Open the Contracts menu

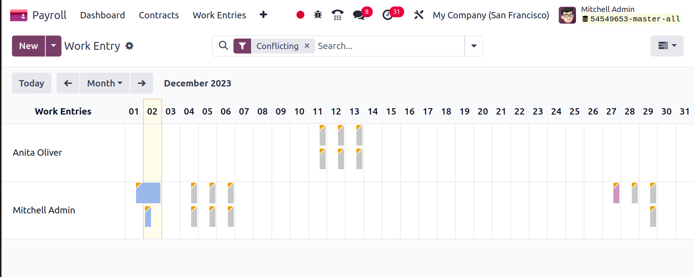click(159, 15)
